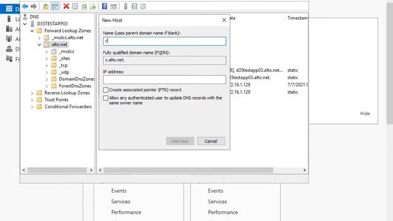Click the FQDN field showing c.alto.net.

coord(165,60)
